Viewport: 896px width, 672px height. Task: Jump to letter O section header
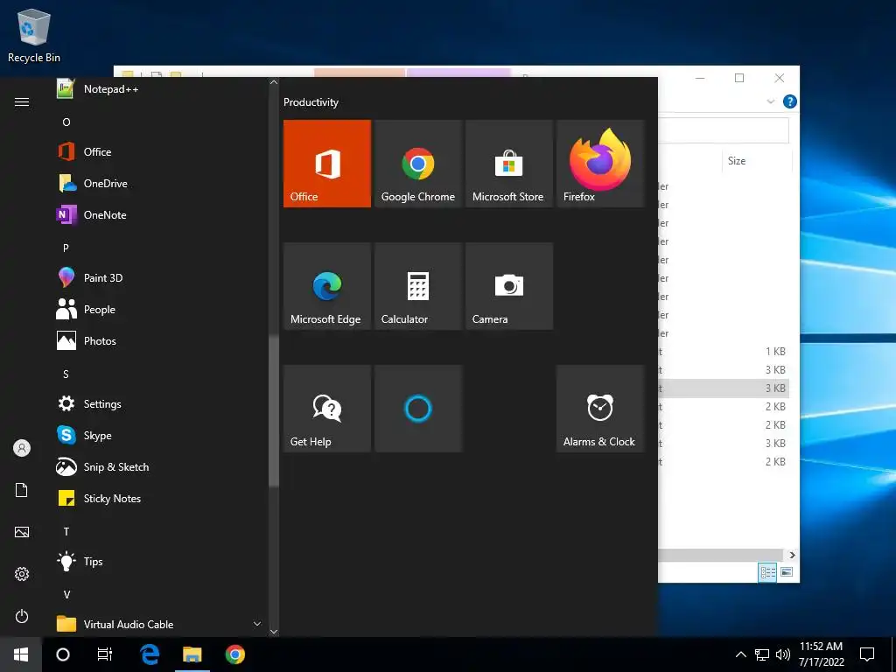66,122
